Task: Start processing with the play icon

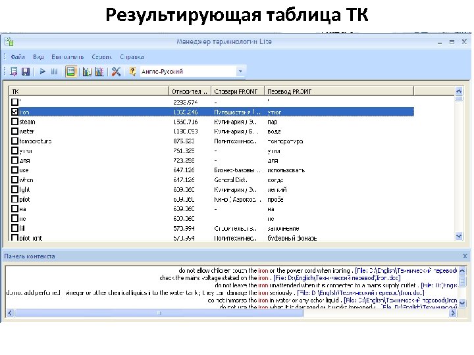Action: 43,72
